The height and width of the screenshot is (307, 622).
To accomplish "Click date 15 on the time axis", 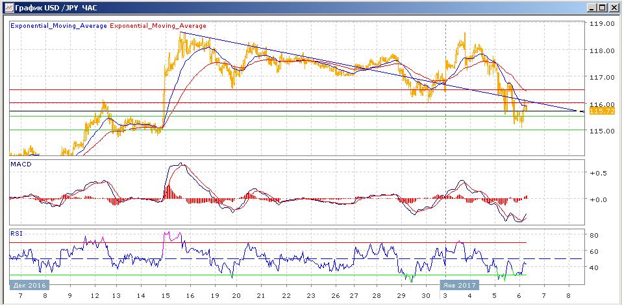I will (166, 295).
